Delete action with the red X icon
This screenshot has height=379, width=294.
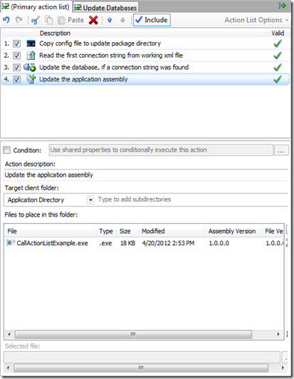point(93,20)
